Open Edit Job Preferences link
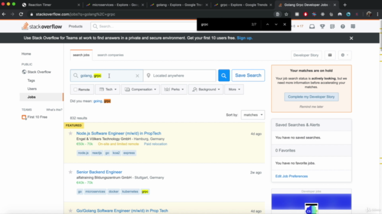 tap(291, 176)
